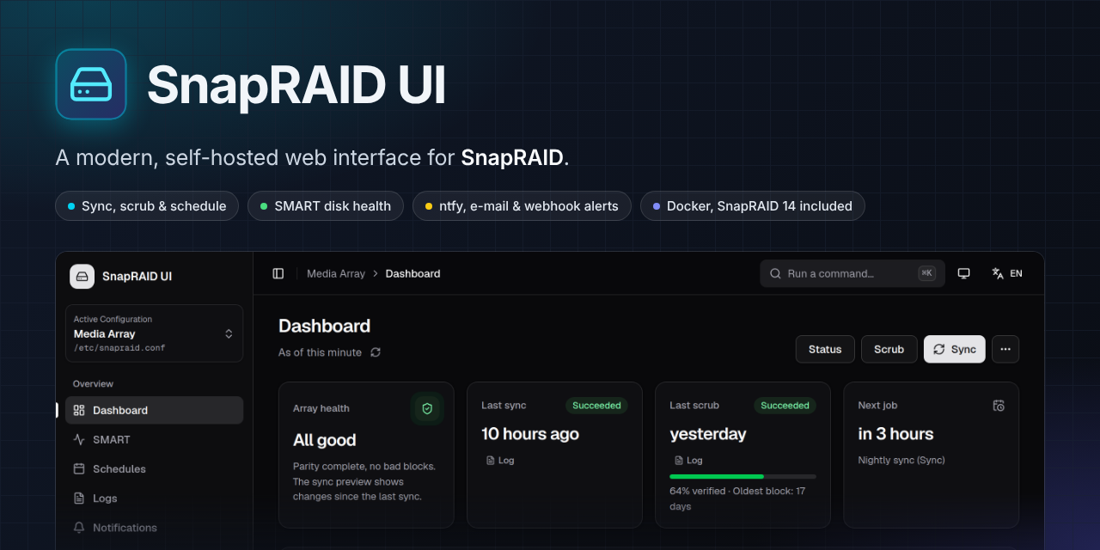Open the more actions ellipsis menu

(1005, 349)
